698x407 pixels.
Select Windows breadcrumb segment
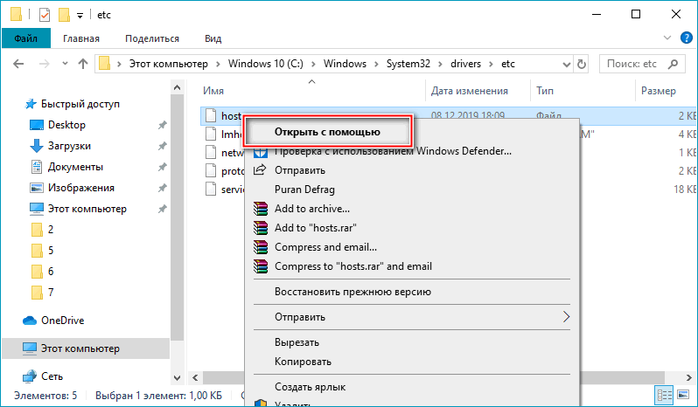click(x=345, y=64)
